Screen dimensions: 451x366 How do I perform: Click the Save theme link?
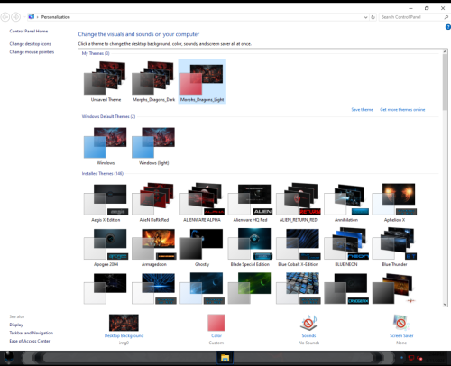tap(362, 110)
